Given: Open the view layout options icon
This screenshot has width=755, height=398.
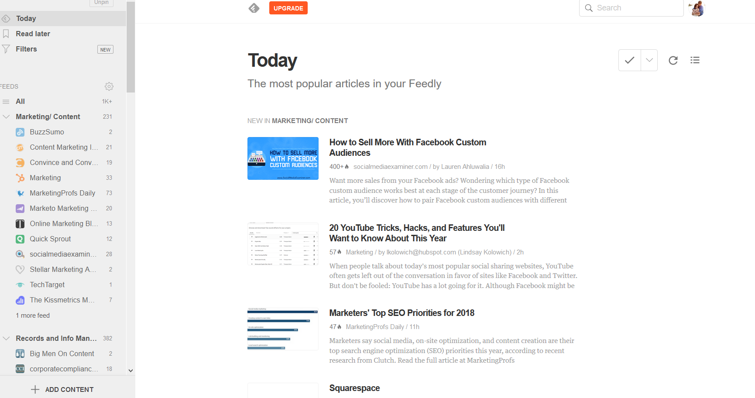Looking at the screenshot, I should click(x=695, y=60).
